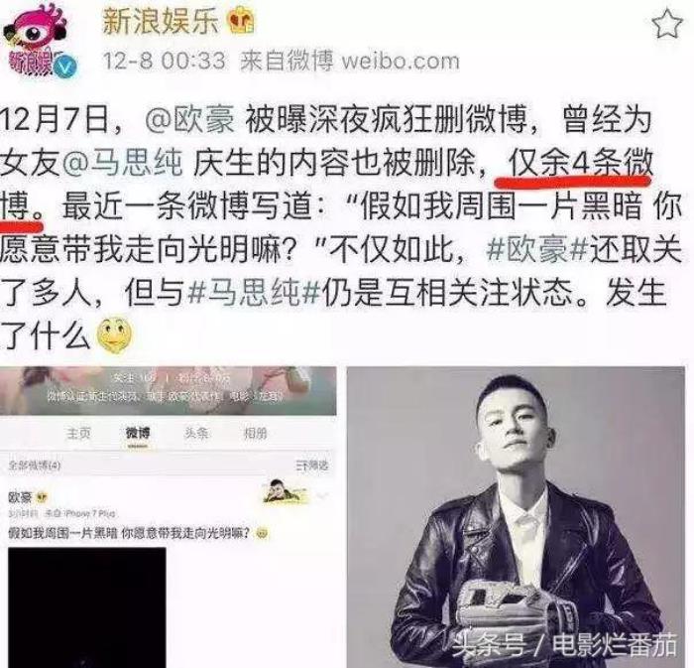Switch to the 主页 tab
Screen dimensions: 694x668
pyautogui.click(x=78, y=433)
